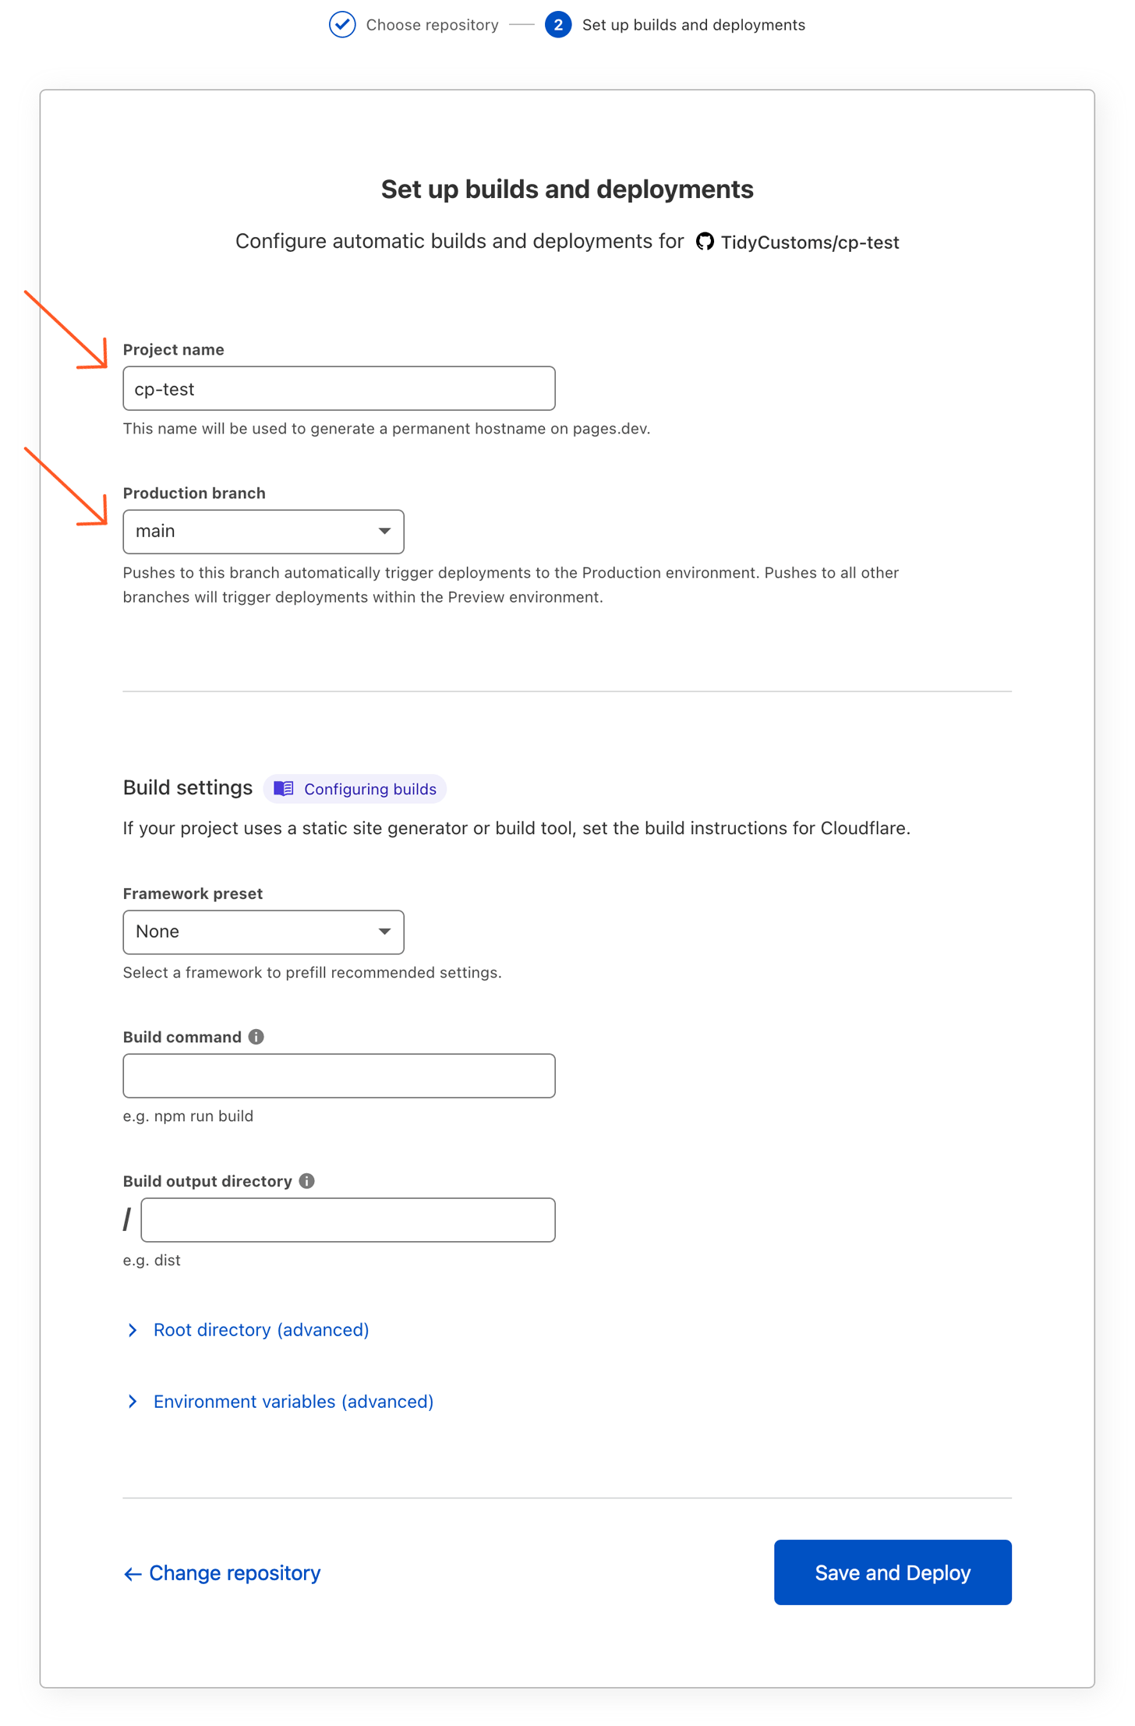Open the Configuring builds documentation link

click(369, 789)
